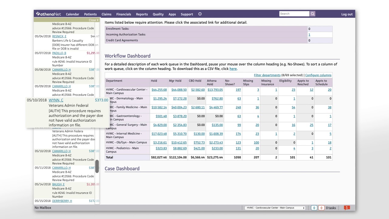Sort by the Mgr Hold column heading
The width and height of the screenshot is (389, 219).
click(x=175, y=81)
